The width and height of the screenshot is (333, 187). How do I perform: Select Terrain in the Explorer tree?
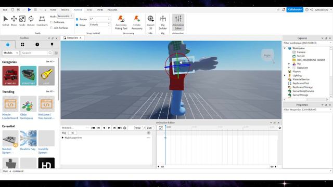pyautogui.click(x=301, y=56)
